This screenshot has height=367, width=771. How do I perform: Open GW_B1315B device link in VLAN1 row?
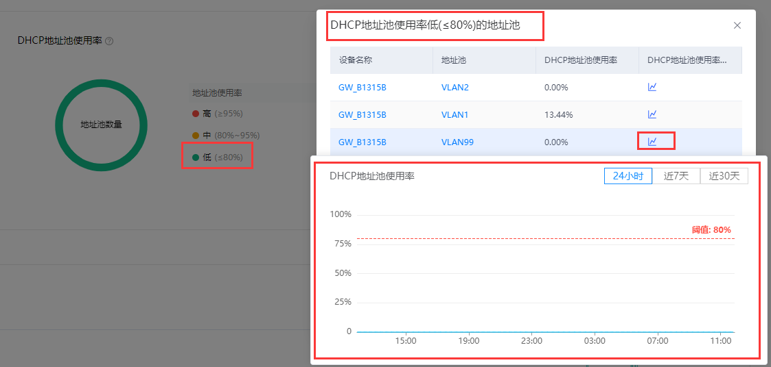click(x=363, y=114)
